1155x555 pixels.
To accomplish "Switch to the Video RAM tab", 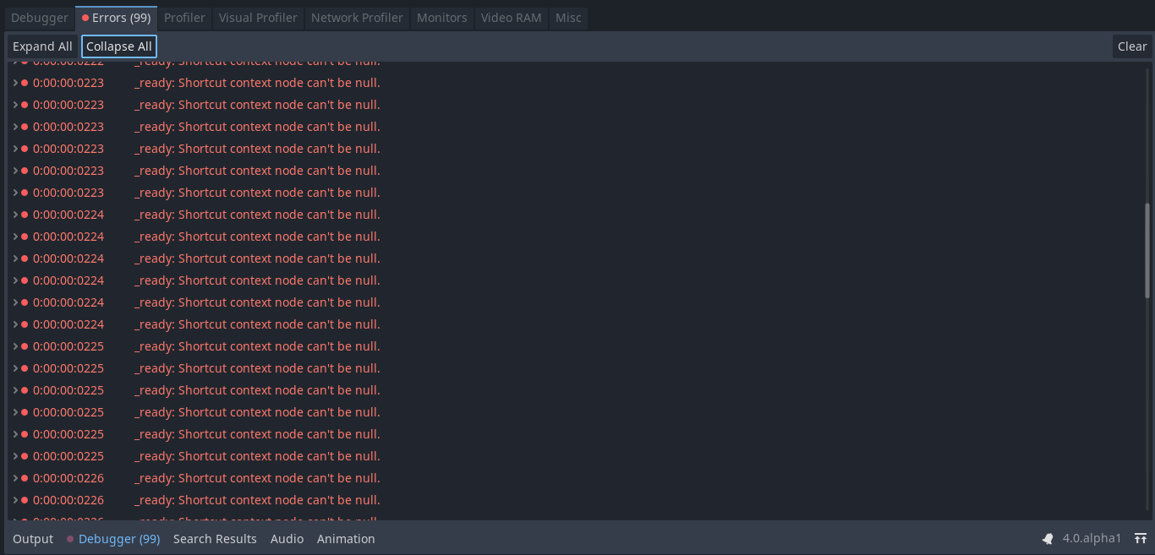I will [511, 17].
